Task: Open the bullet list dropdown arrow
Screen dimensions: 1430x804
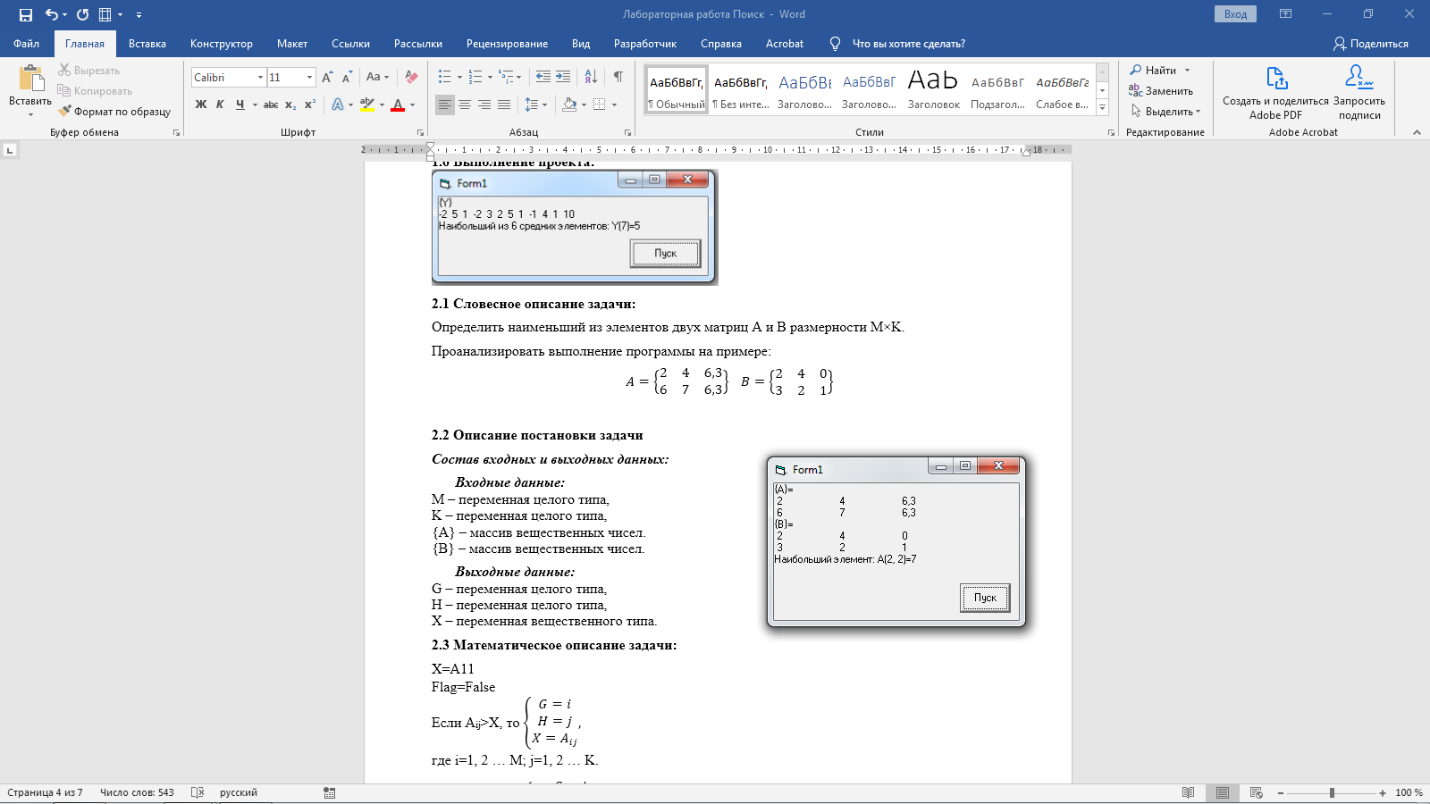Action: pyautogui.click(x=459, y=78)
